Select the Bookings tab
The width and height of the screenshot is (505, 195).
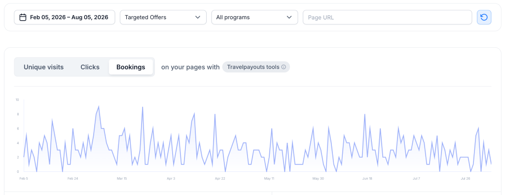click(131, 67)
